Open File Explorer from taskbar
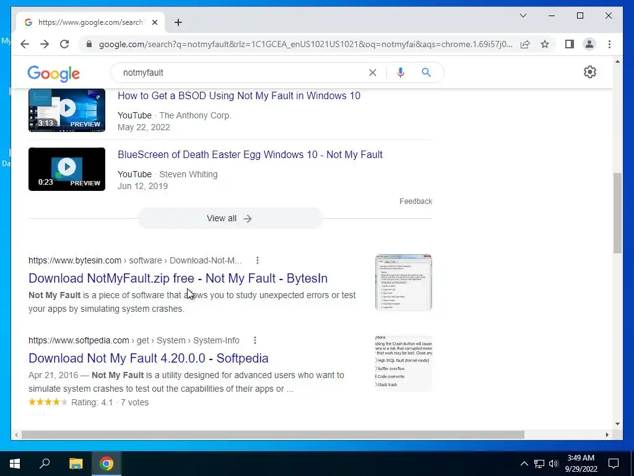634x476 pixels. (x=76, y=464)
